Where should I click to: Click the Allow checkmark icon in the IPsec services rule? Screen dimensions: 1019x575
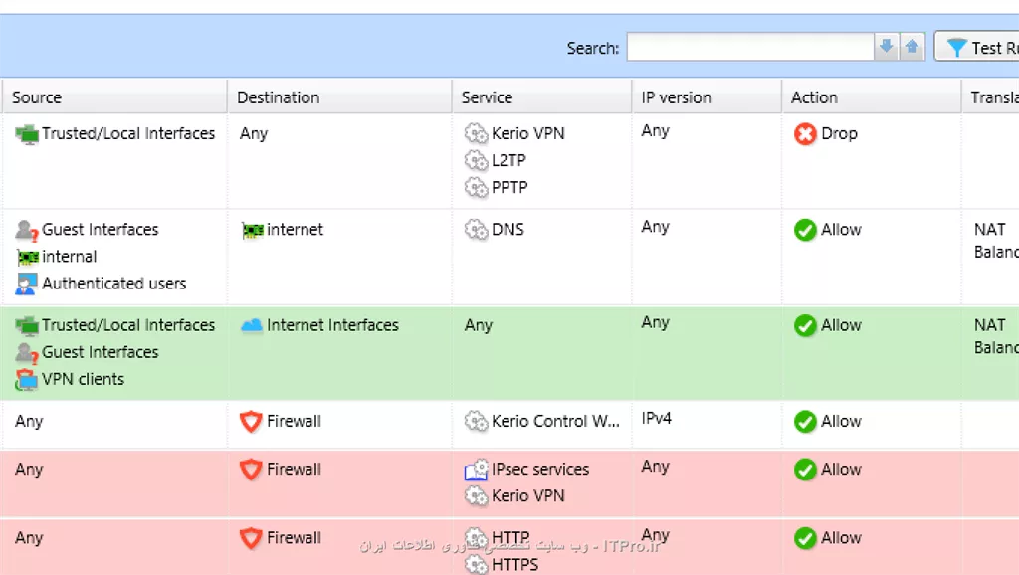pyautogui.click(x=804, y=470)
